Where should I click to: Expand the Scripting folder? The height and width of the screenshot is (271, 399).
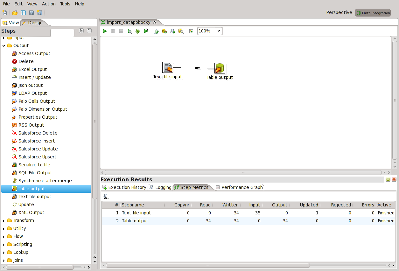3,244
